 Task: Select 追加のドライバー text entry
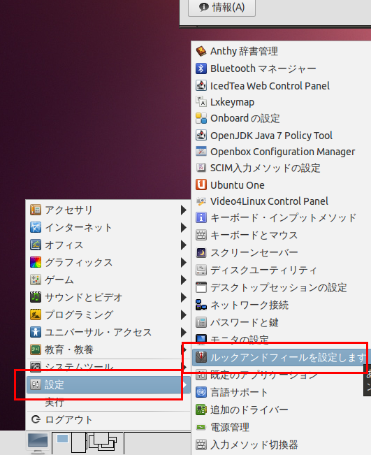click(249, 410)
